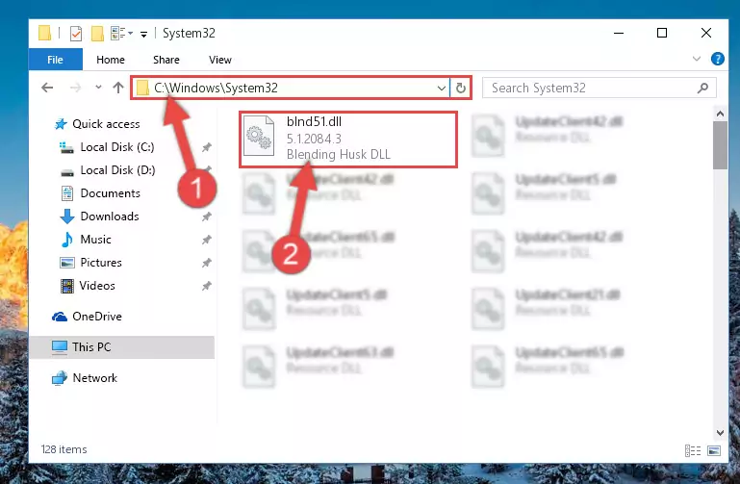
Task: Click the Quick access star icon
Action: (61, 124)
